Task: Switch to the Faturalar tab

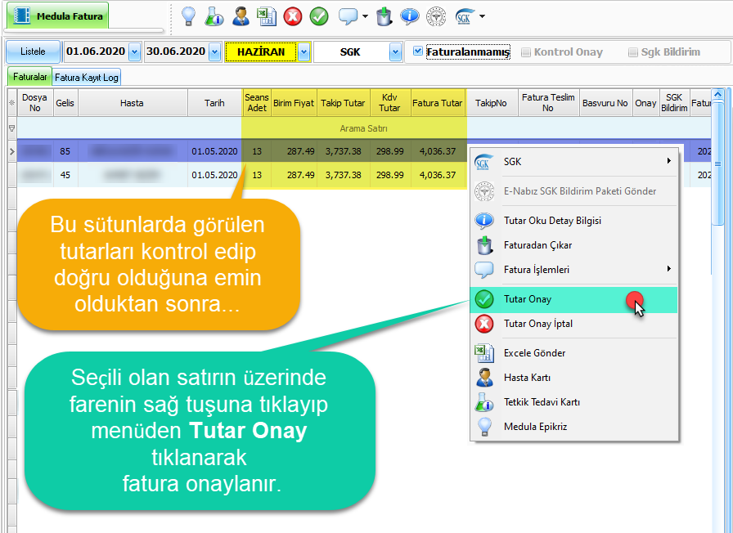Action: (x=30, y=77)
